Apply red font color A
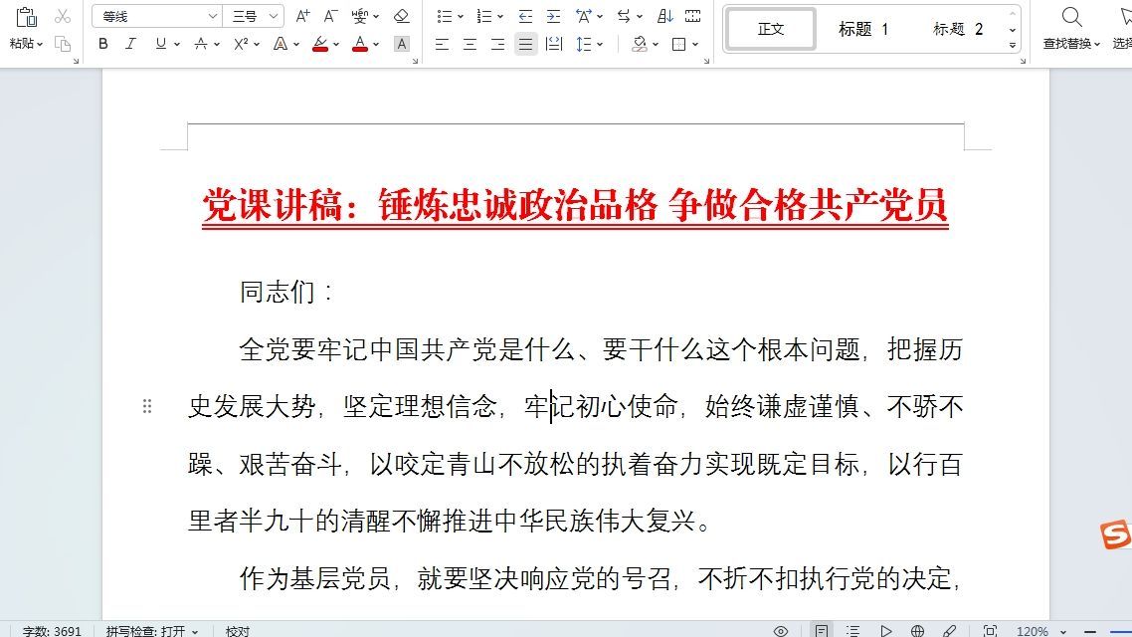Viewport: 1132px width, 637px height. point(359,44)
